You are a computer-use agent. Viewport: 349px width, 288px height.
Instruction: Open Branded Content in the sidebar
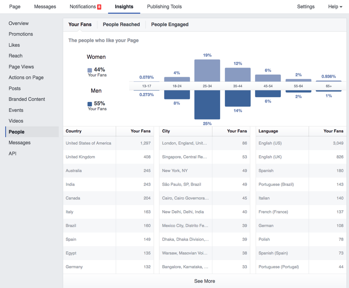tap(27, 99)
